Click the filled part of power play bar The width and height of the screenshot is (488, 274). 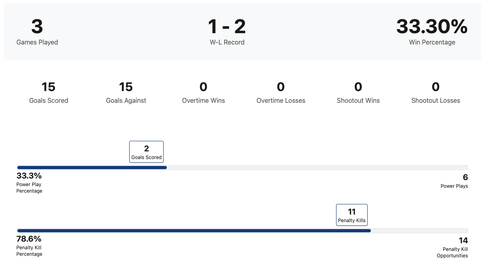point(92,168)
